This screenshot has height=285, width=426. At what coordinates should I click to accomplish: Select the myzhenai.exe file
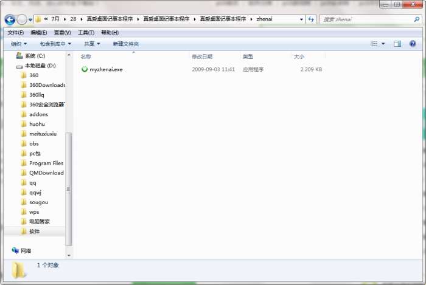point(106,69)
